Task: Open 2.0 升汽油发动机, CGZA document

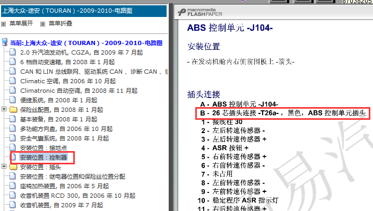Action: [81, 52]
